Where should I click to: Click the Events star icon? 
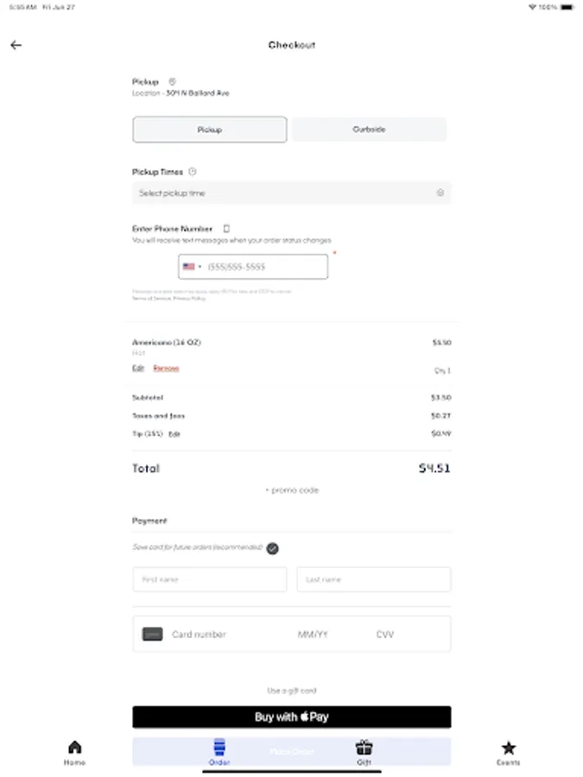coord(509,748)
